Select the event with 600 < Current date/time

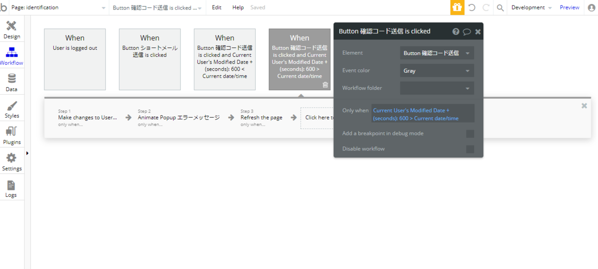225,59
